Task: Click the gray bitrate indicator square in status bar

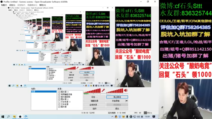Action: point(145,113)
